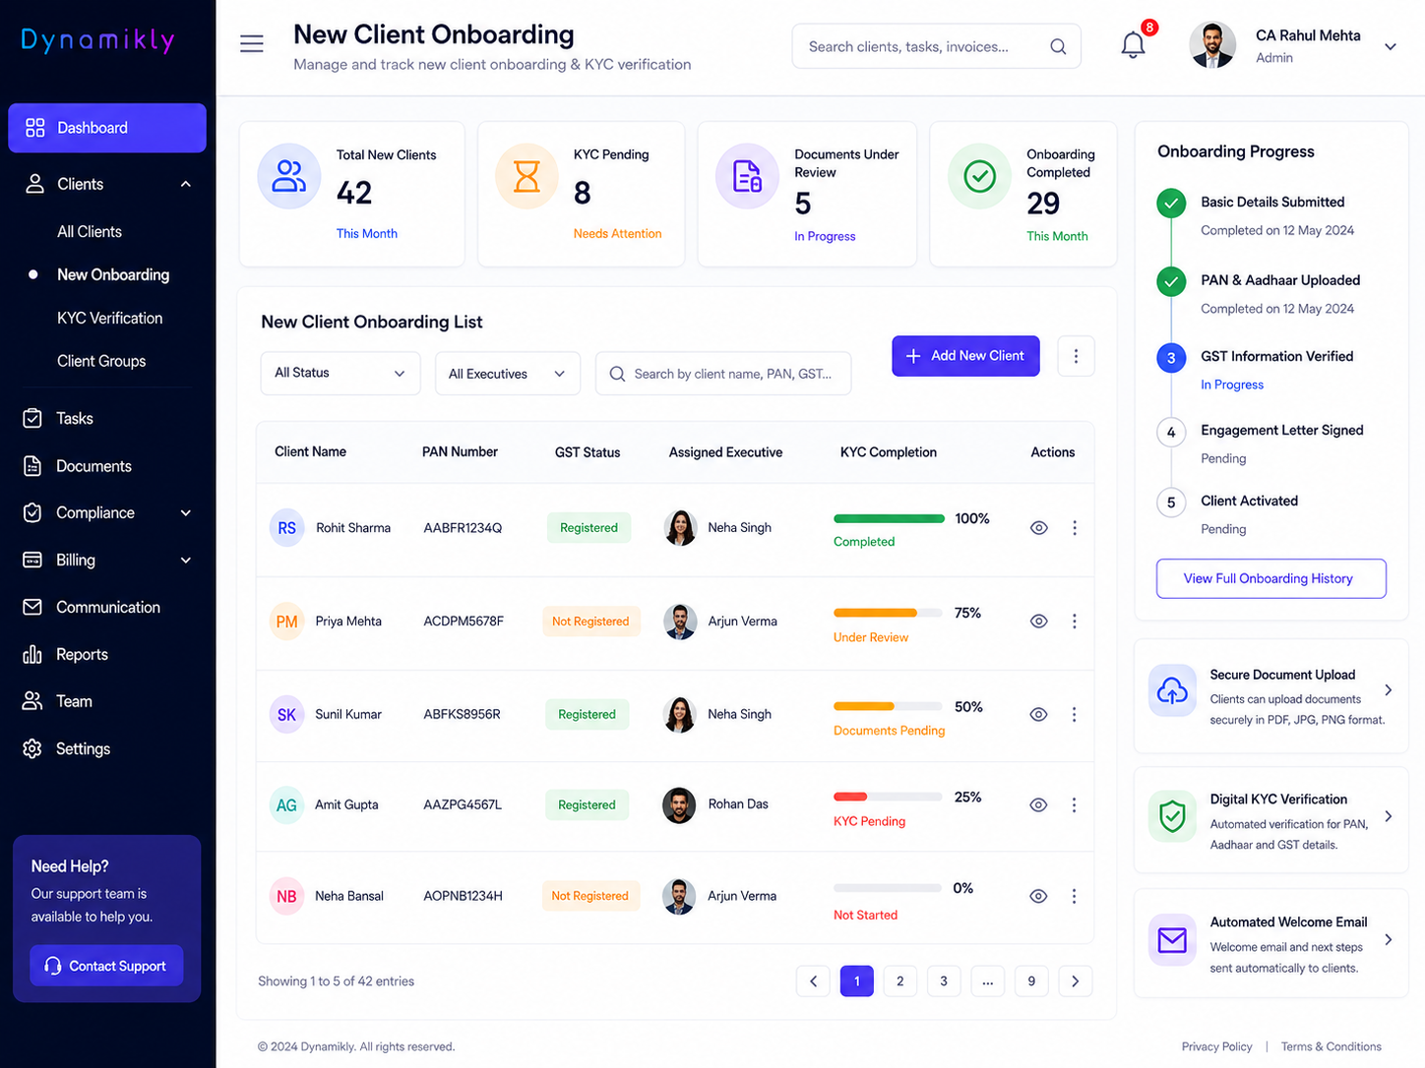1425x1068 pixels.
Task: Open row actions menu for Neha Bansal
Action: click(x=1074, y=897)
